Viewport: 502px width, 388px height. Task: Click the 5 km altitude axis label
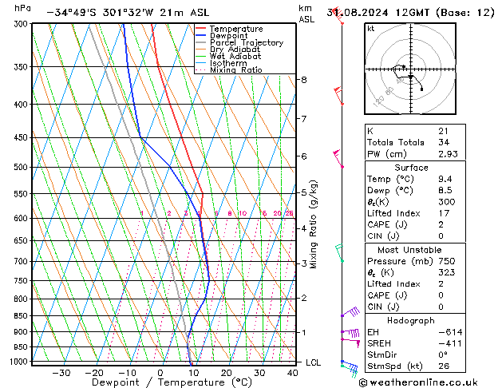(304, 192)
